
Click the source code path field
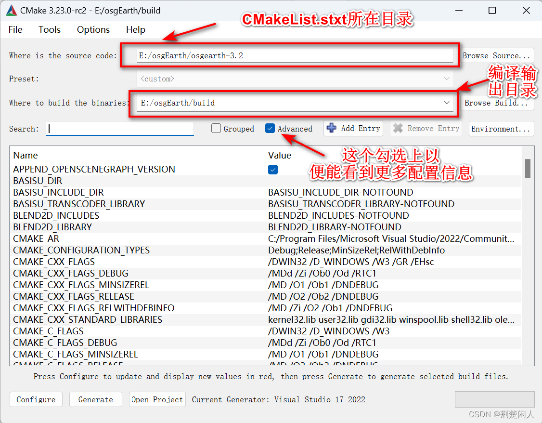tap(295, 56)
